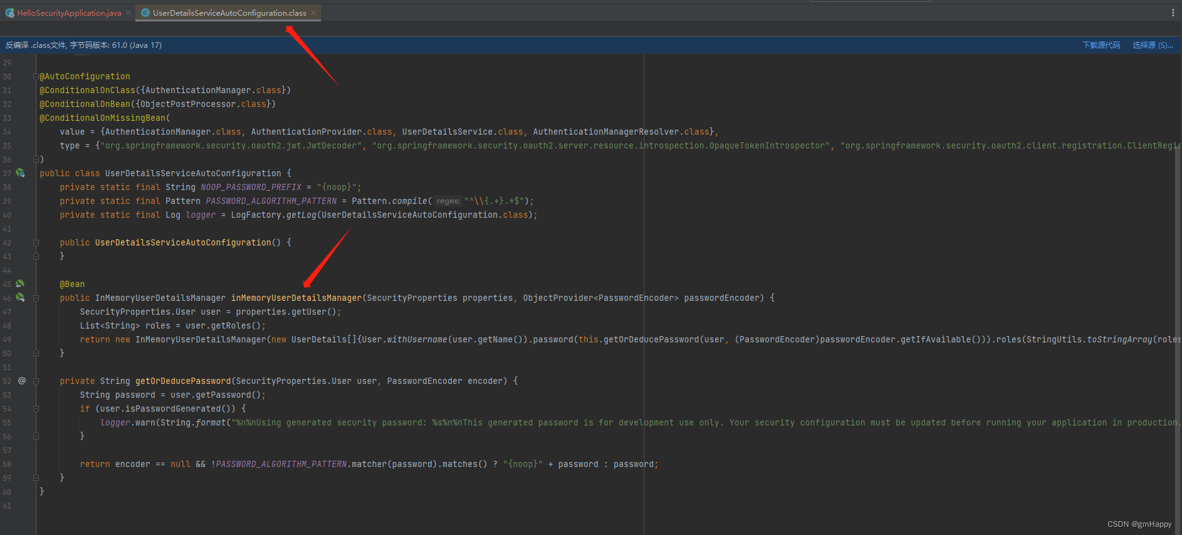Click the @ConditionalOnMissingBean annotation on line 33
1182x535 pixels.
[103, 118]
